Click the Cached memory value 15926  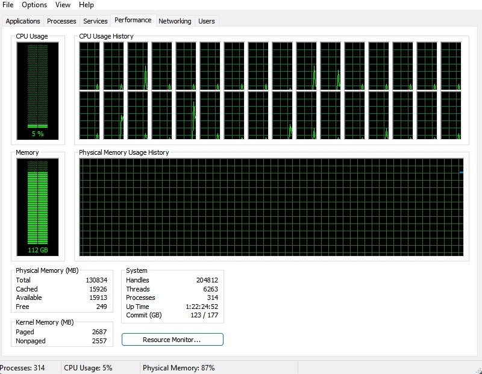coord(98,289)
